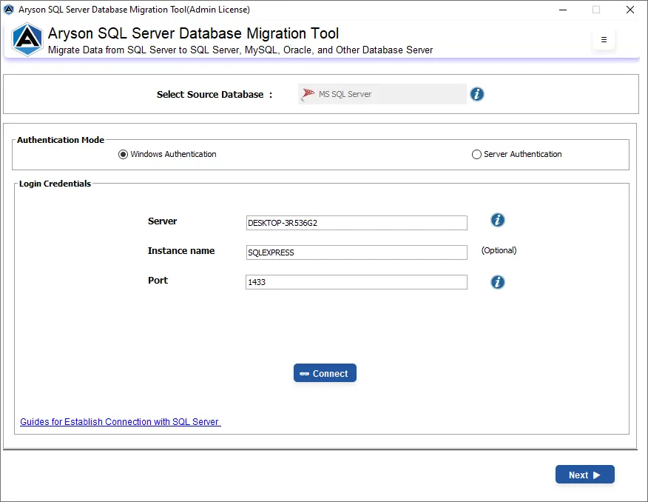Screen dimensions: 648x502
Task: Enable the Windows Authentication mode option
Action: [122, 154]
